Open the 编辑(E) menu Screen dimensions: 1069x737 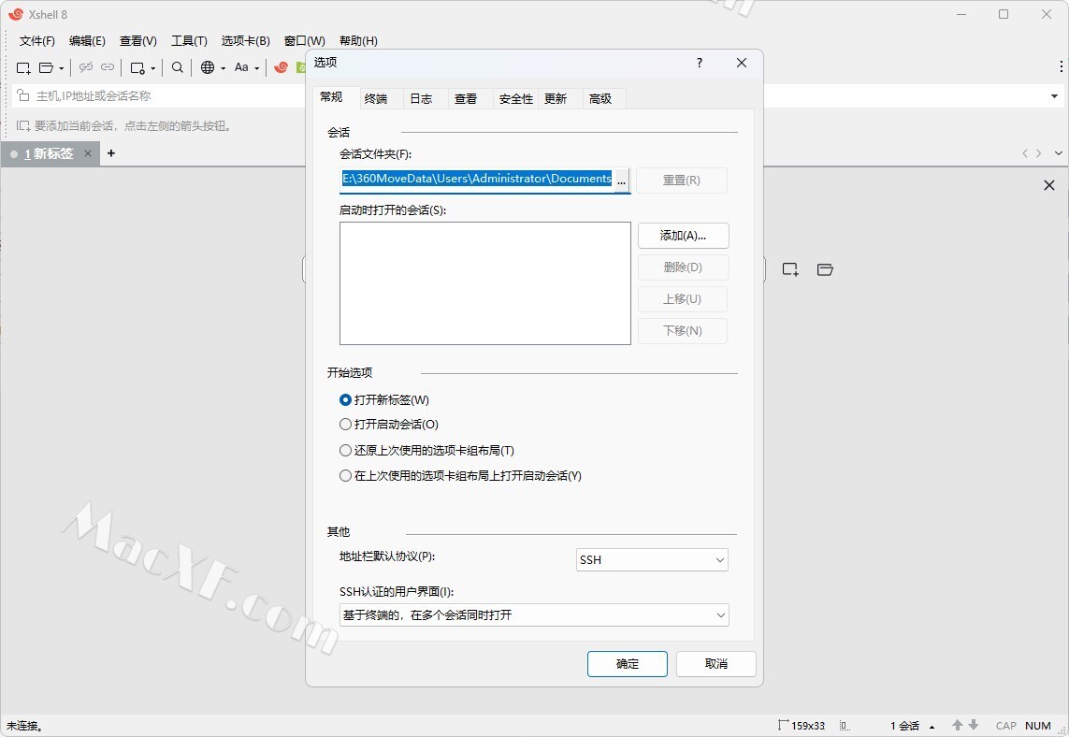(x=87, y=41)
